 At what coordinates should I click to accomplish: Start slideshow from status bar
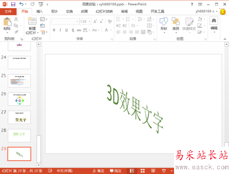tap(164, 171)
